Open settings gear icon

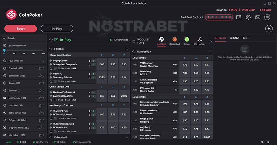tap(248, 17)
